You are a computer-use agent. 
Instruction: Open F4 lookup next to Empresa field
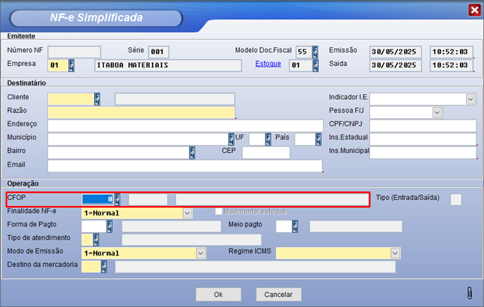point(71,65)
